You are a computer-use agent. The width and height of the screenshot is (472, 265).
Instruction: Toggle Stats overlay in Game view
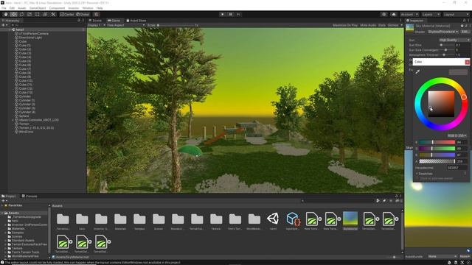click(x=382, y=25)
